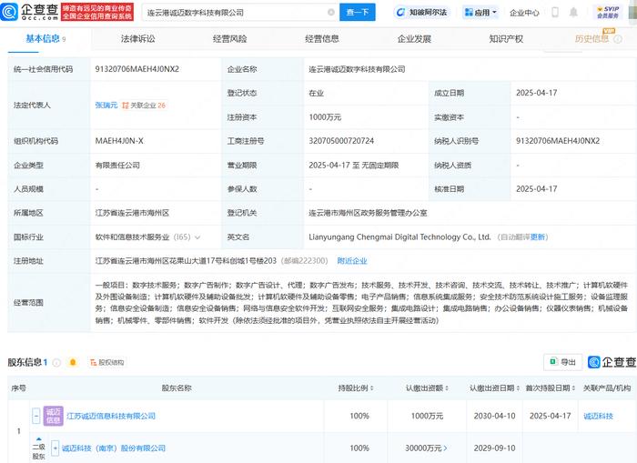Click the red slogan banner beside logo

pos(97,12)
